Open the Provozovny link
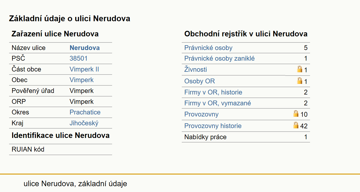360x192 pixels. coord(201,114)
